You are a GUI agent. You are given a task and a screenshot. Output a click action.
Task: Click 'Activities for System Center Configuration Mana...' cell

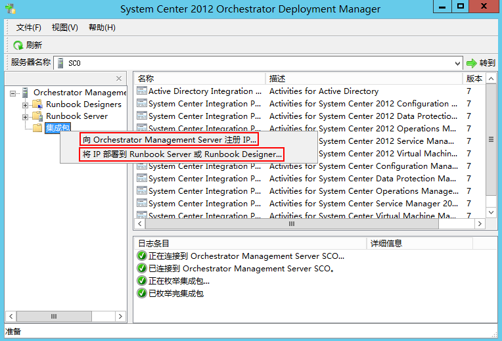click(363, 166)
